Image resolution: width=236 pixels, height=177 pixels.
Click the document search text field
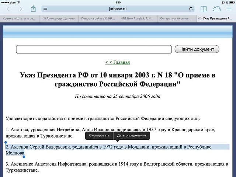tap(94, 49)
